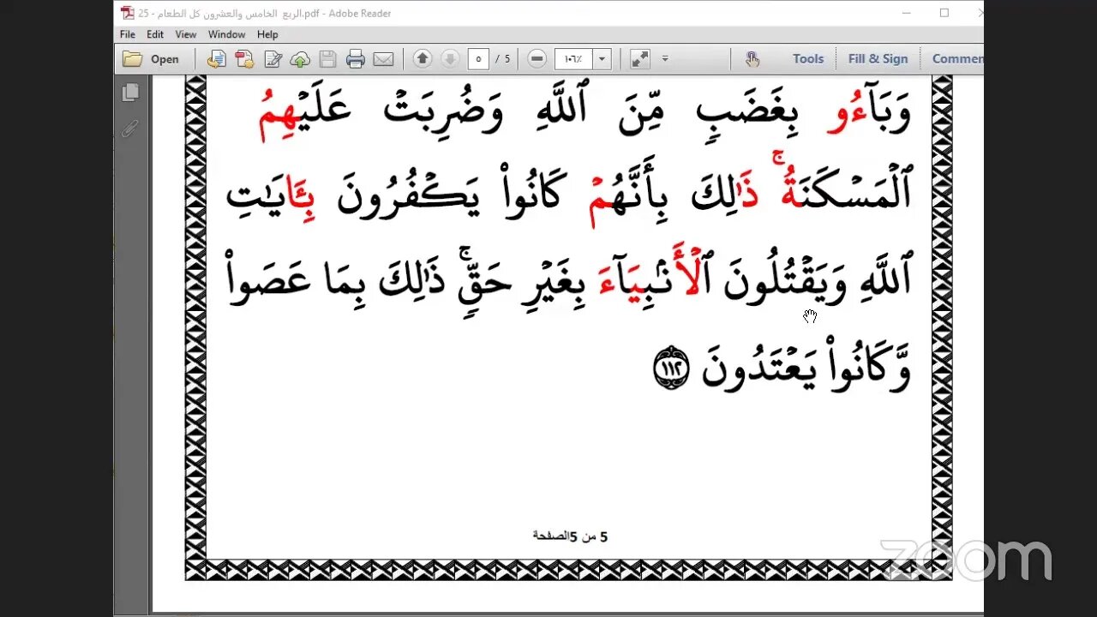Open the Window menu

click(226, 34)
